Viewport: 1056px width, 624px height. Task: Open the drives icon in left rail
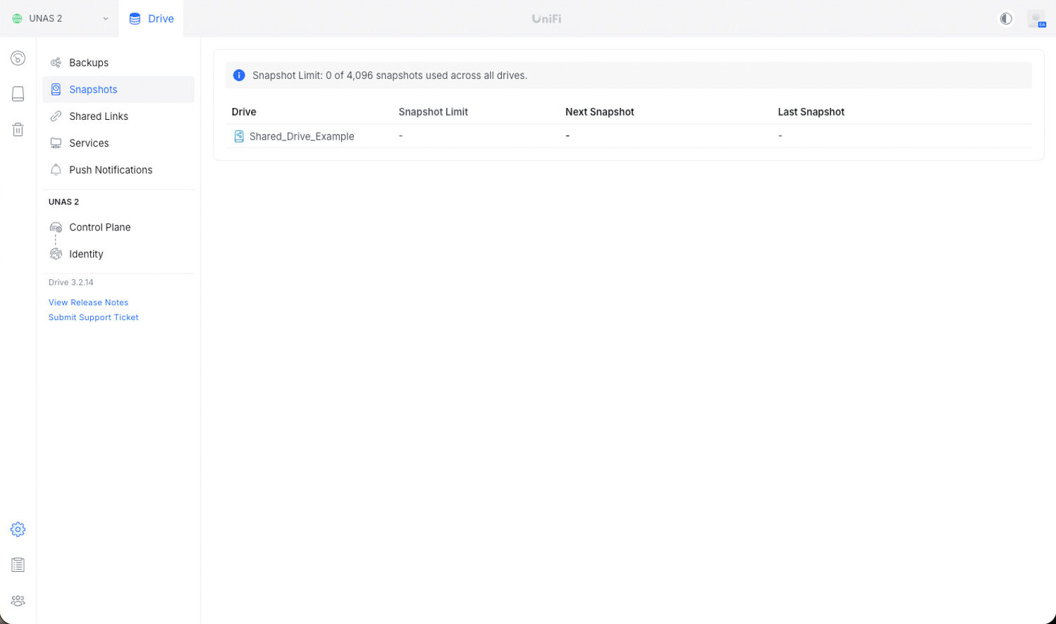tap(18, 94)
